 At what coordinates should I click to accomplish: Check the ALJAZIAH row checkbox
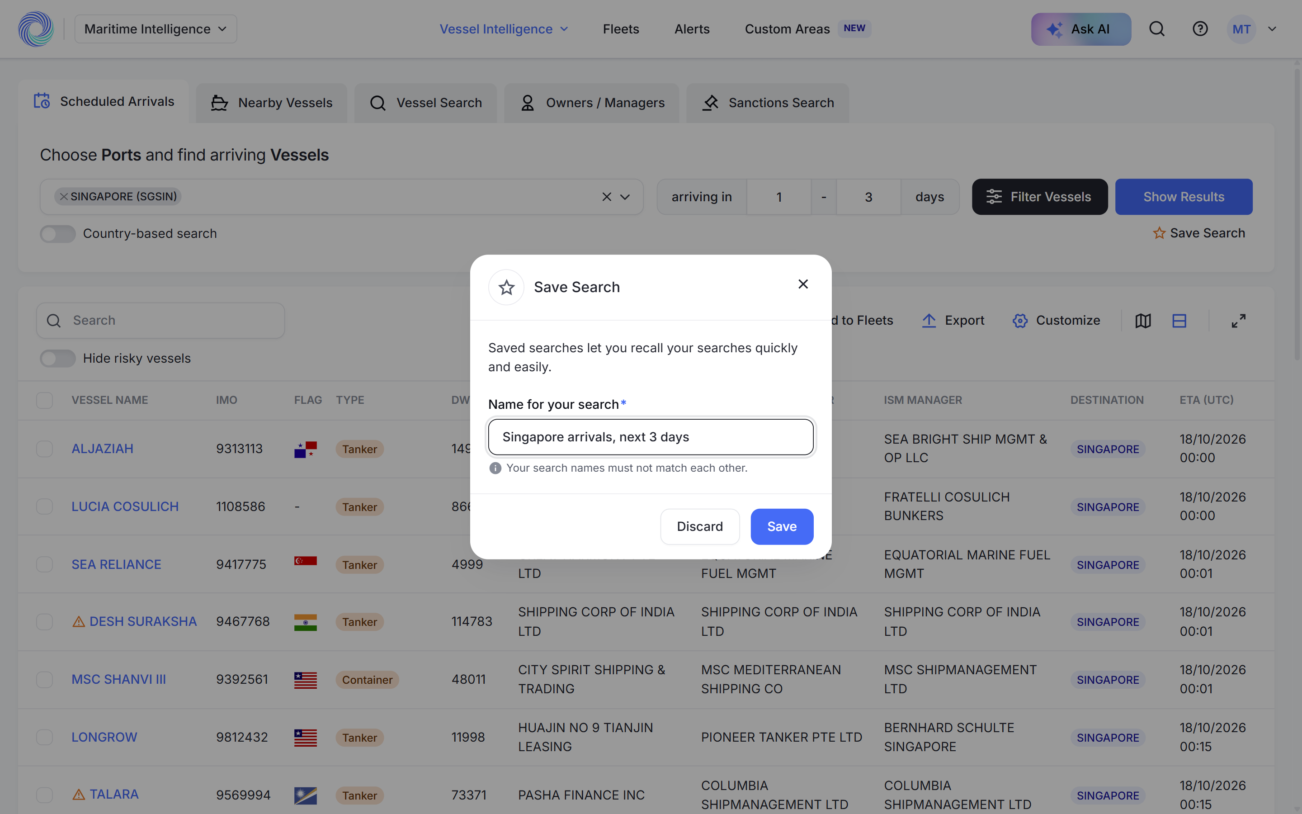44,449
